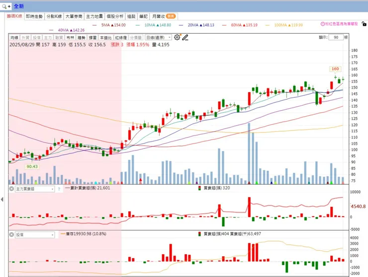Screen dimensions: 368x277
Task: Open the 投信 sub-panel indicator dropdown
Action: coord(35,235)
